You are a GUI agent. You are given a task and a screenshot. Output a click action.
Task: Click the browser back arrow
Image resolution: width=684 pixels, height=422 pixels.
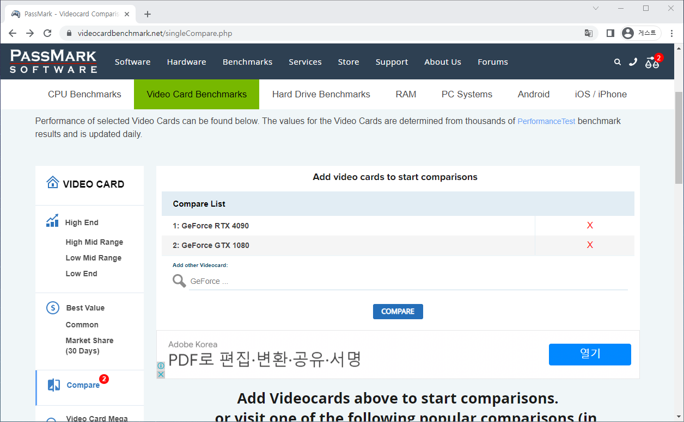point(13,33)
